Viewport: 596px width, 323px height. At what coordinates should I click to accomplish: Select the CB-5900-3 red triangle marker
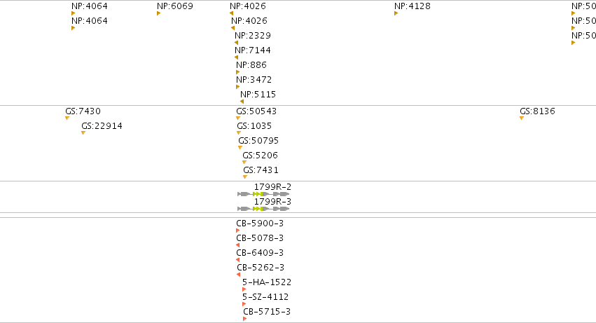(x=238, y=231)
